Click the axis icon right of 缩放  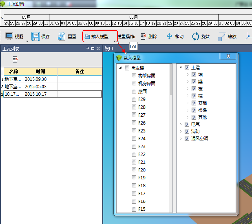(249, 36)
